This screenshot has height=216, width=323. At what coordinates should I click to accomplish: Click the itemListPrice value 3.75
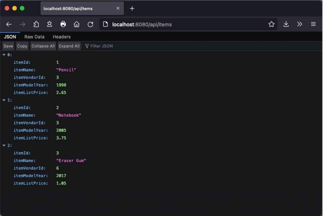click(x=61, y=138)
